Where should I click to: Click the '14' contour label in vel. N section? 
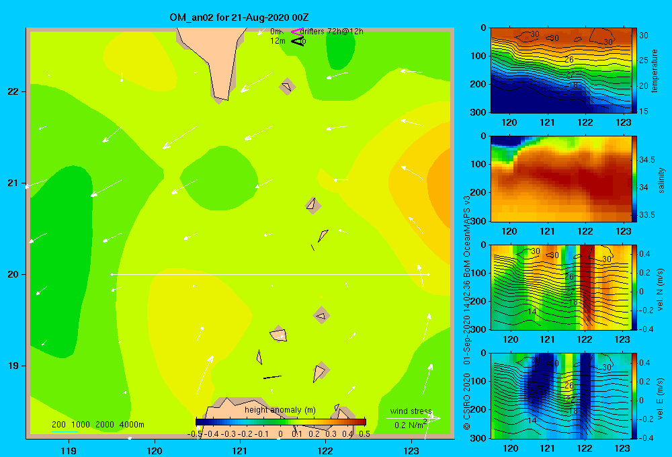532,312
